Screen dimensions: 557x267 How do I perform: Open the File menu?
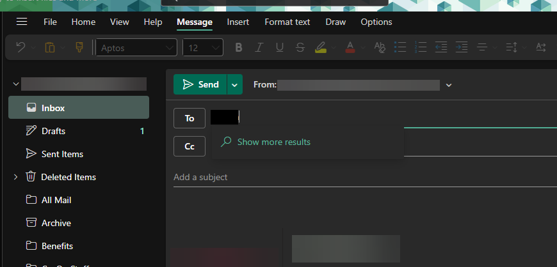50,22
